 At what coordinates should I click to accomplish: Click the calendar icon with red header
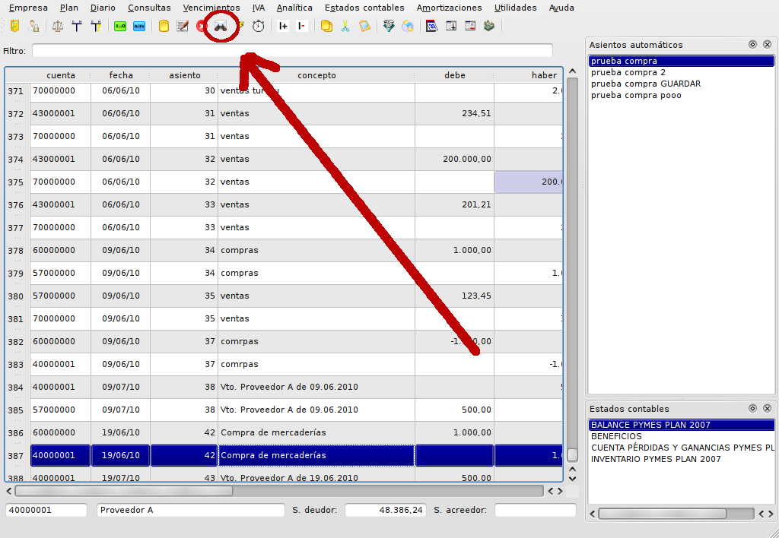coord(432,26)
